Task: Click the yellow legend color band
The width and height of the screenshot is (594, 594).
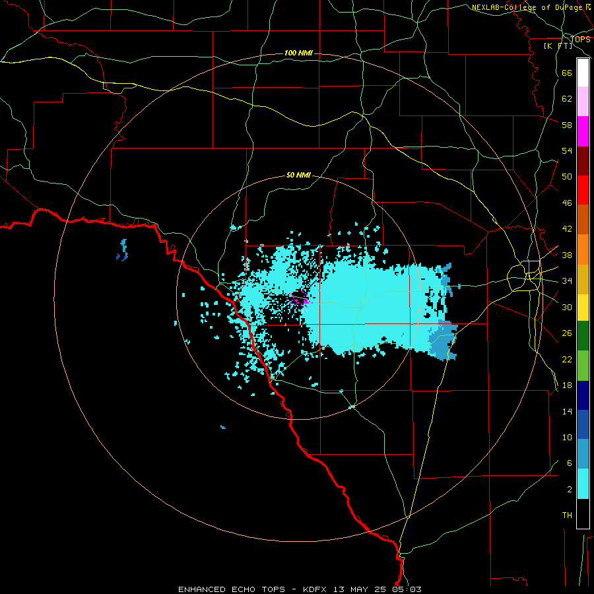Action: click(583, 307)
